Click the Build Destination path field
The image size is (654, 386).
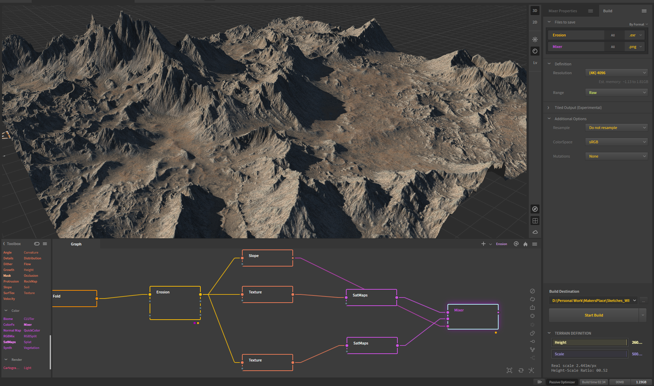[x=593, y=301]
